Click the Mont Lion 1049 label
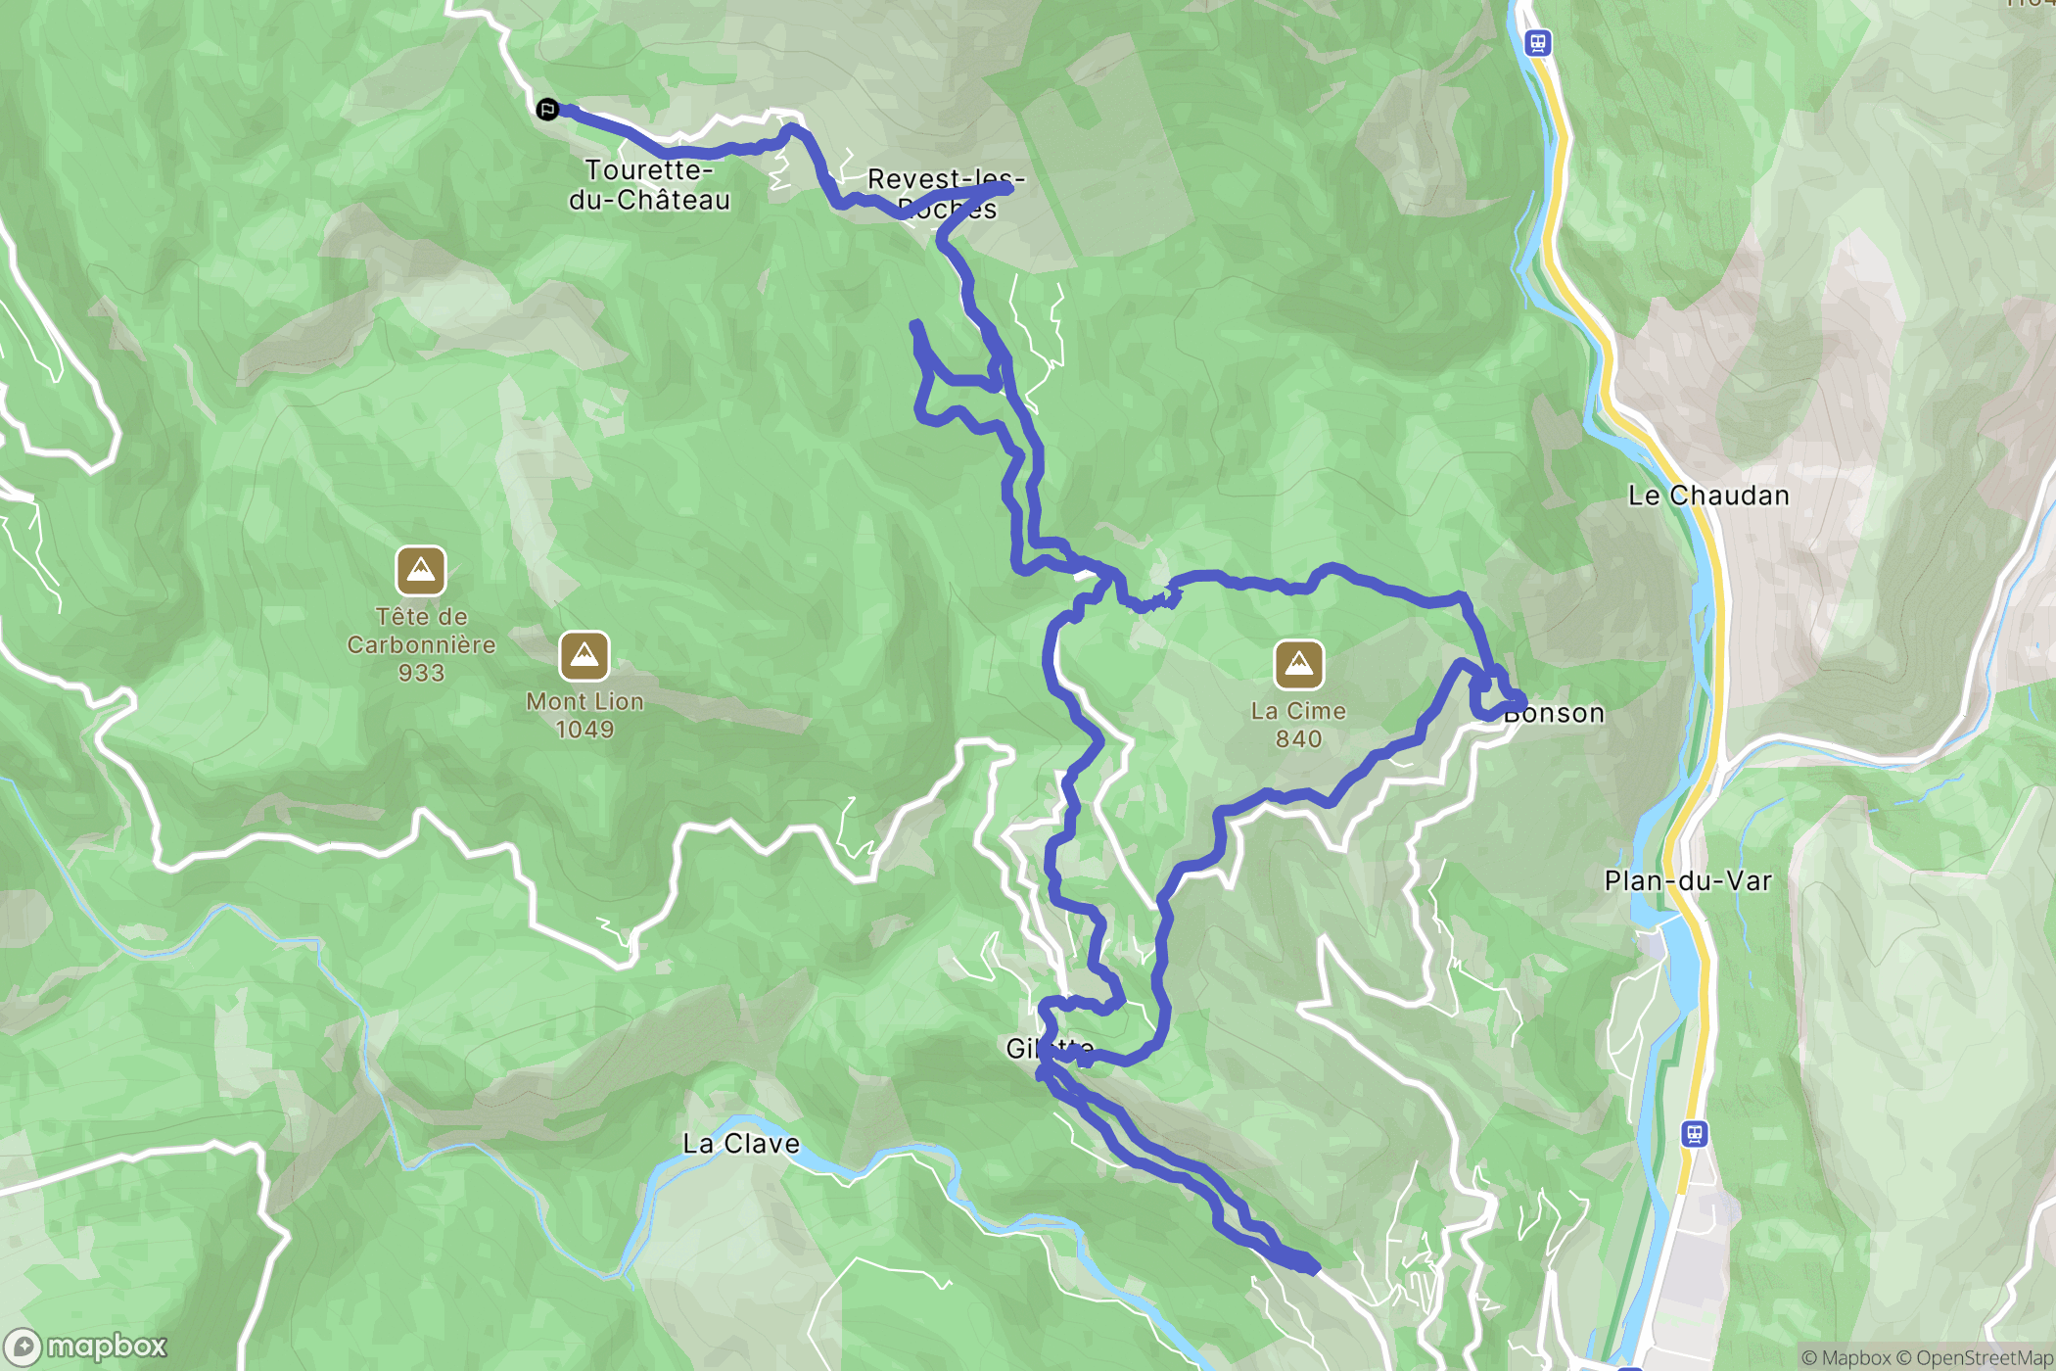 584,716
